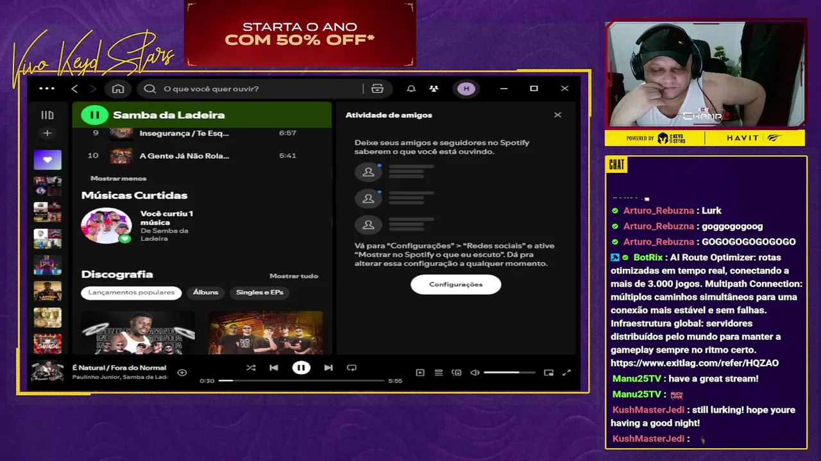The height and width of the screenshot is (461, 821).
Task: Open second discography album cover
Action: point(266,332)
